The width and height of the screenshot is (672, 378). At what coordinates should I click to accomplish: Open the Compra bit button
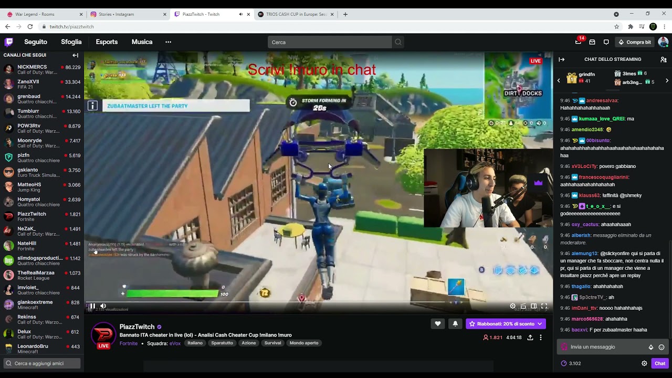(635, 42)
